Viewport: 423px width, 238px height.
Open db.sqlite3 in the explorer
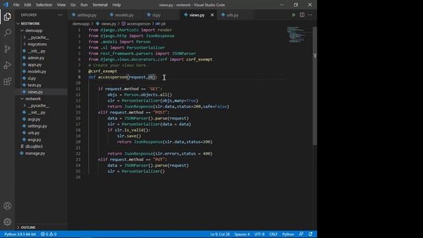click(34, 147)
